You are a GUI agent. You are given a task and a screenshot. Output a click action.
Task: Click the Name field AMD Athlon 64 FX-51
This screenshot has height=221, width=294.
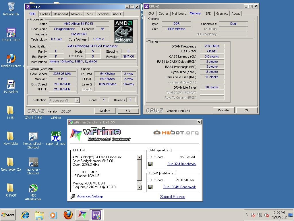[79, 24]
